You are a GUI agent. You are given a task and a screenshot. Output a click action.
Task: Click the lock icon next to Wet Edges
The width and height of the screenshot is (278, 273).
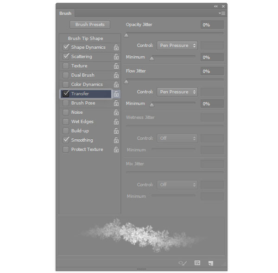(x=116, y=122)
